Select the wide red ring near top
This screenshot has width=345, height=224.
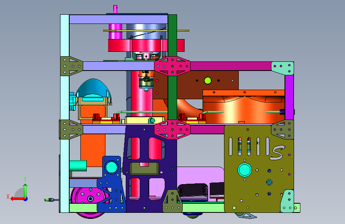(146, 45)
